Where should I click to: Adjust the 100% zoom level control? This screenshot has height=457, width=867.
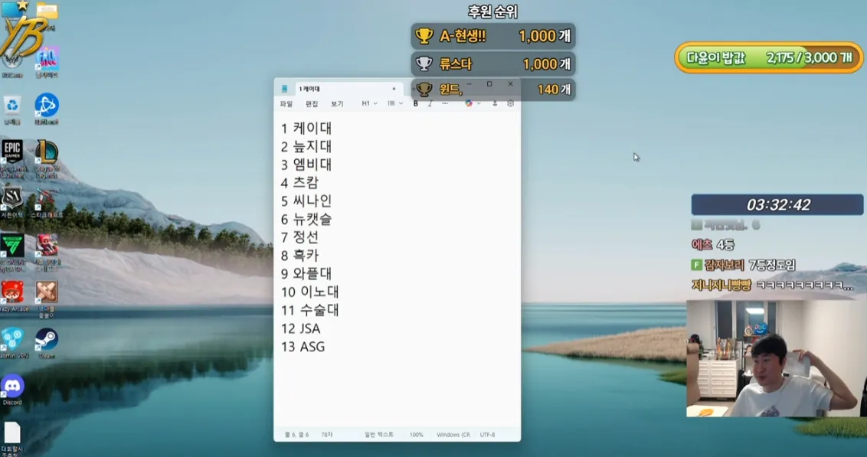(414, 433)
